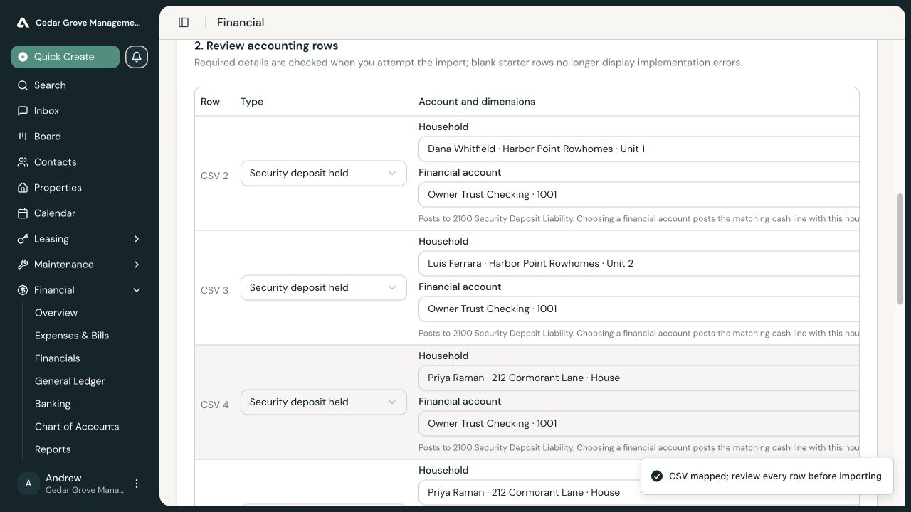Screen dimensions: 911x512
Task: Click the 'CSV 2' row label
Action: [x=214, y=176]
